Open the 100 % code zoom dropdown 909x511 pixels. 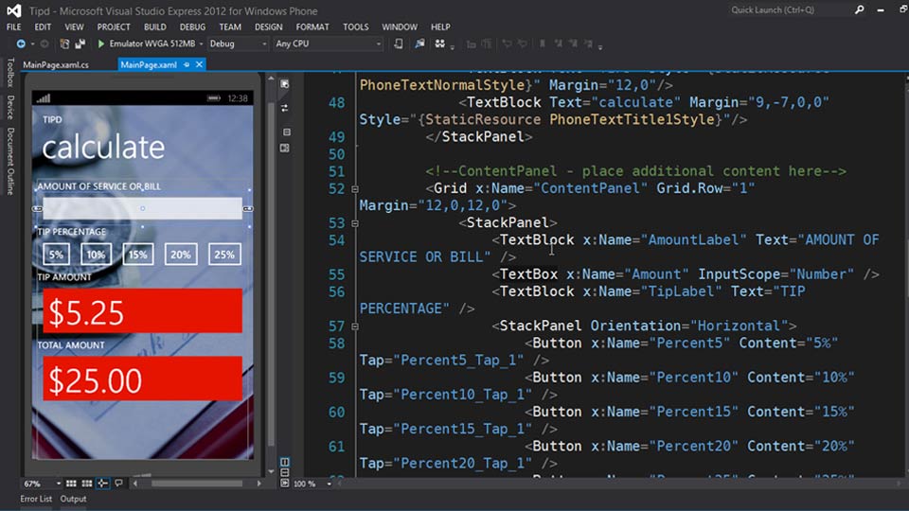330,484
